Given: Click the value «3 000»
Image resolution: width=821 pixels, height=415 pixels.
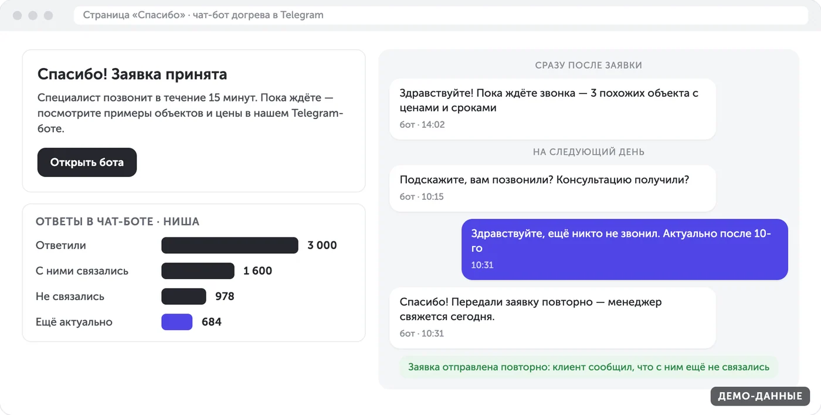Looking at the screenshot, I should (x=322, y=245).
